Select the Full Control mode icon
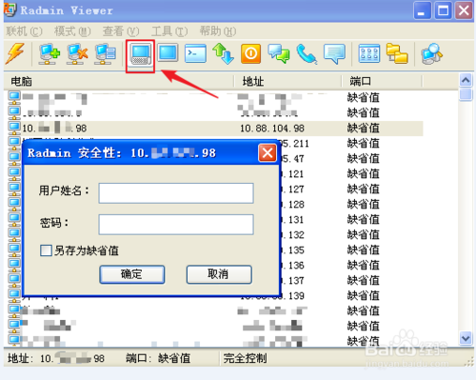Image resolution: width=476 pixels, height=380 pixels. pyautogui.click(x=141, y=54)
